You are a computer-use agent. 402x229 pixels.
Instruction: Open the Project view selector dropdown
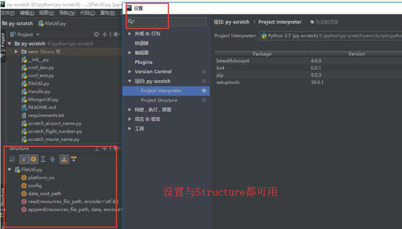25,34
